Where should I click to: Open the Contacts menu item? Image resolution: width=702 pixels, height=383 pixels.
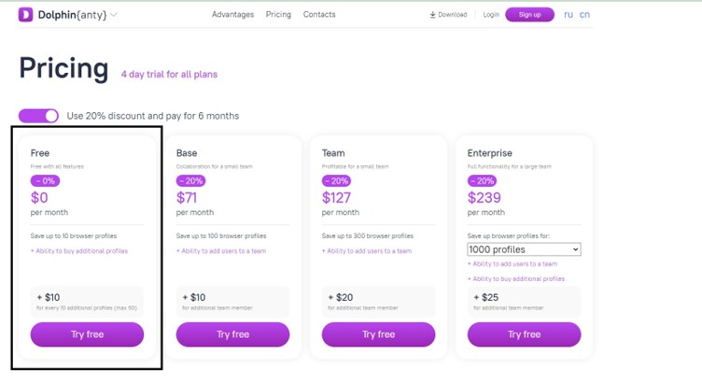319,15
